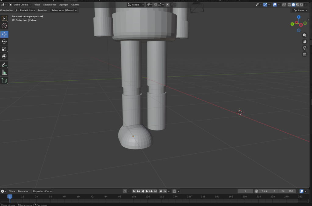Screen dimensions: 312x206
Task: Click frame 108 on the timeline ruler
Action: point(133,197)
